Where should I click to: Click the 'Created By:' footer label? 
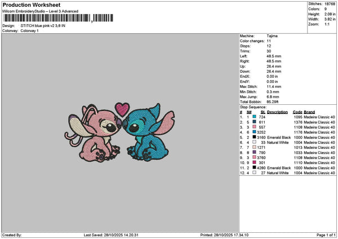point(12,235)
